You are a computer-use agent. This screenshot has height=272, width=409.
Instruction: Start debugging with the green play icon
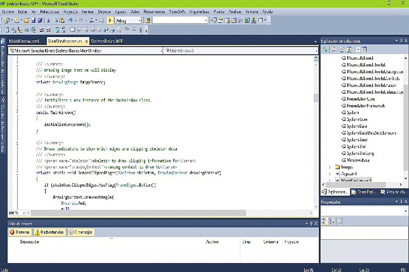(x=110, y=20)
